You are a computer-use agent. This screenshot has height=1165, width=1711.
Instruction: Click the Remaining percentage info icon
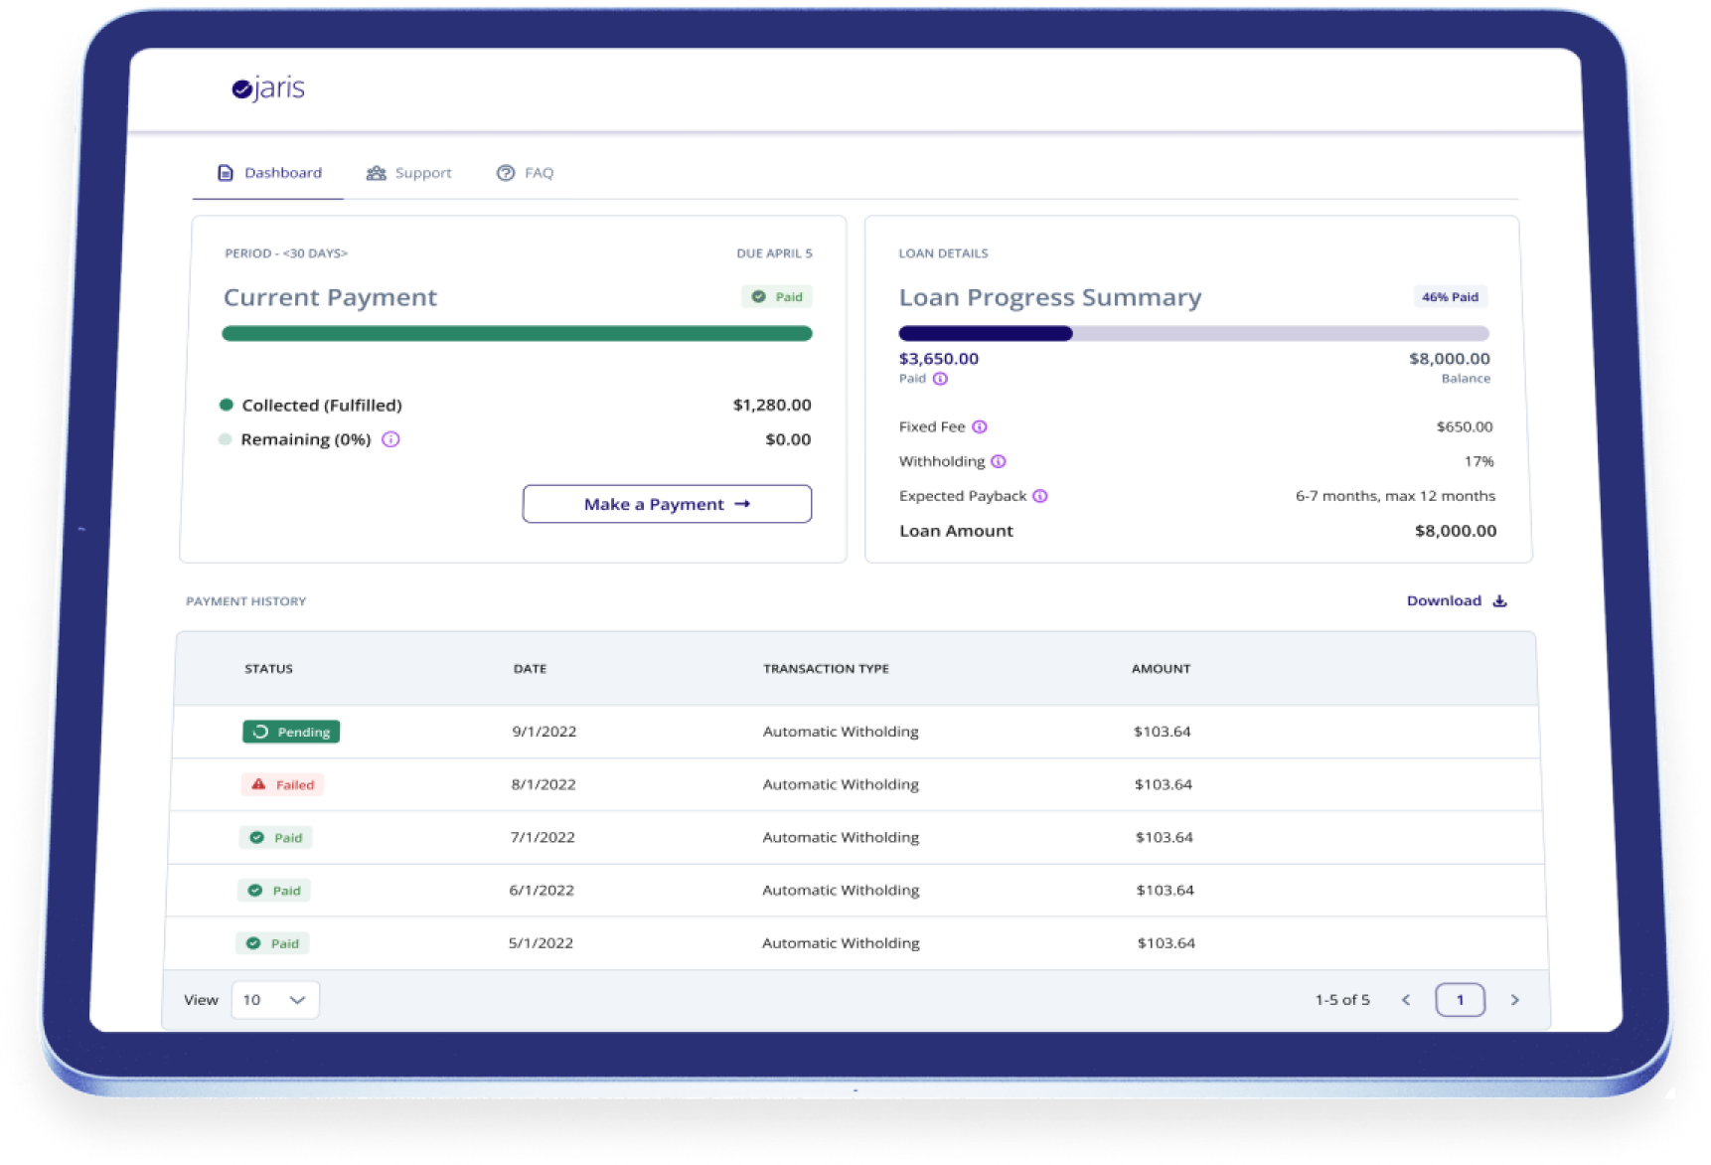(391, 438)
